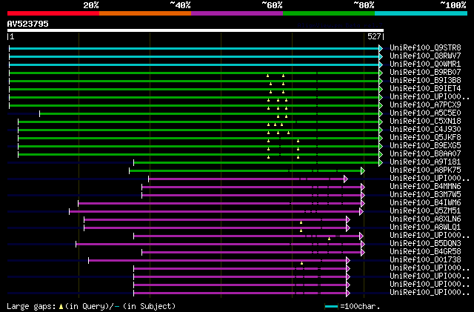Select the UniRef100_A8XLN6 label

point(425,219)
